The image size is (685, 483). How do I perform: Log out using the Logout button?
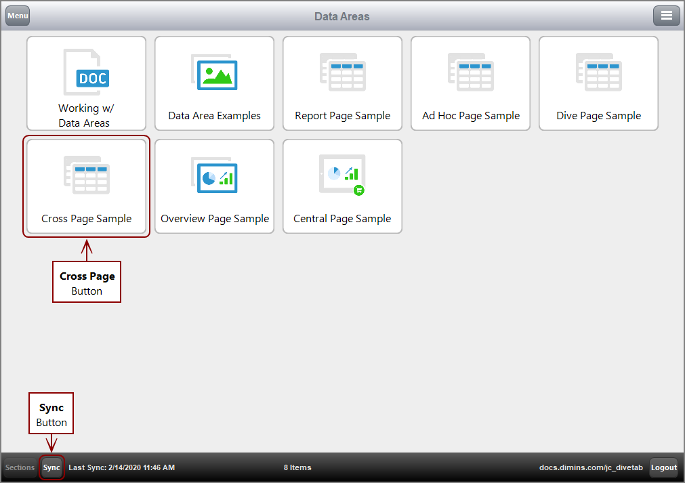click(x=663, y=467)
